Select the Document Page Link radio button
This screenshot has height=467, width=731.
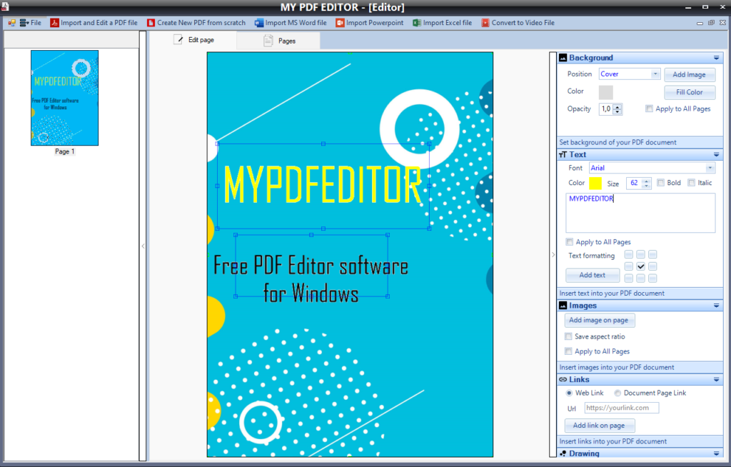[x=617, y=393]
